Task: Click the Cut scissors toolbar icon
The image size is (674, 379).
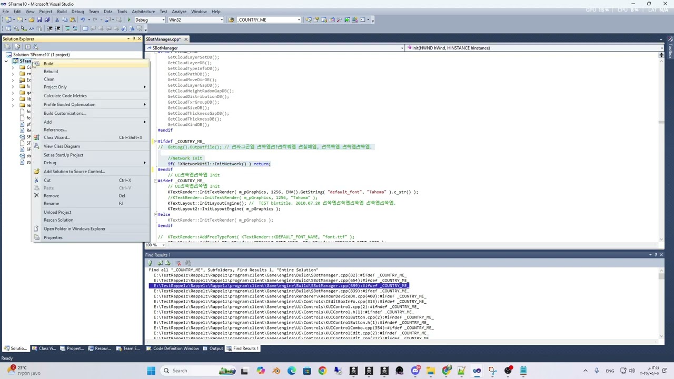Action: (57, 20)
